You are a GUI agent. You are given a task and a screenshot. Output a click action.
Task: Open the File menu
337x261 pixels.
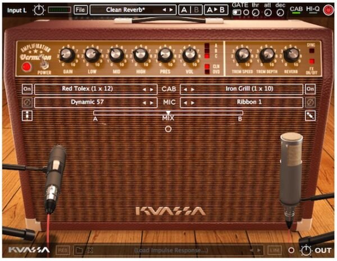[x=80, y=10]
